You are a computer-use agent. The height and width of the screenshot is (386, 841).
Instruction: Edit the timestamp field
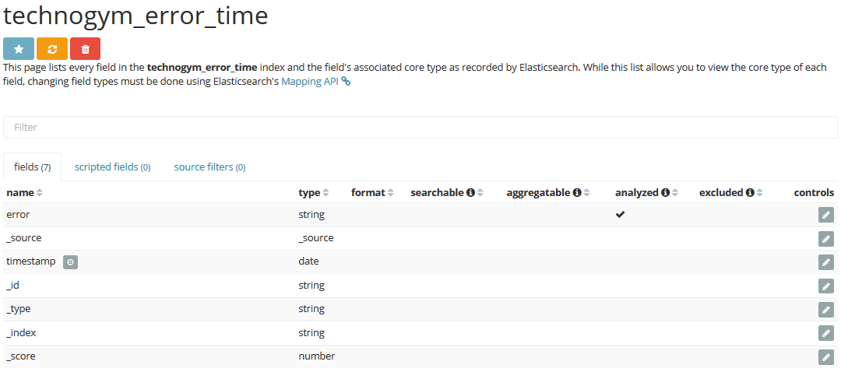[825, 262]
